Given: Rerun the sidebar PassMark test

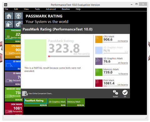Looking at the screenshot, I should click(18, 41).
